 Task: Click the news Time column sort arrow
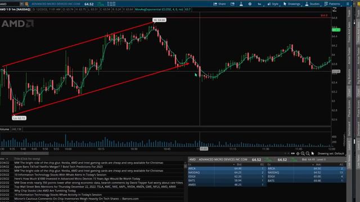pyautogui.click(x=7, y=159)
